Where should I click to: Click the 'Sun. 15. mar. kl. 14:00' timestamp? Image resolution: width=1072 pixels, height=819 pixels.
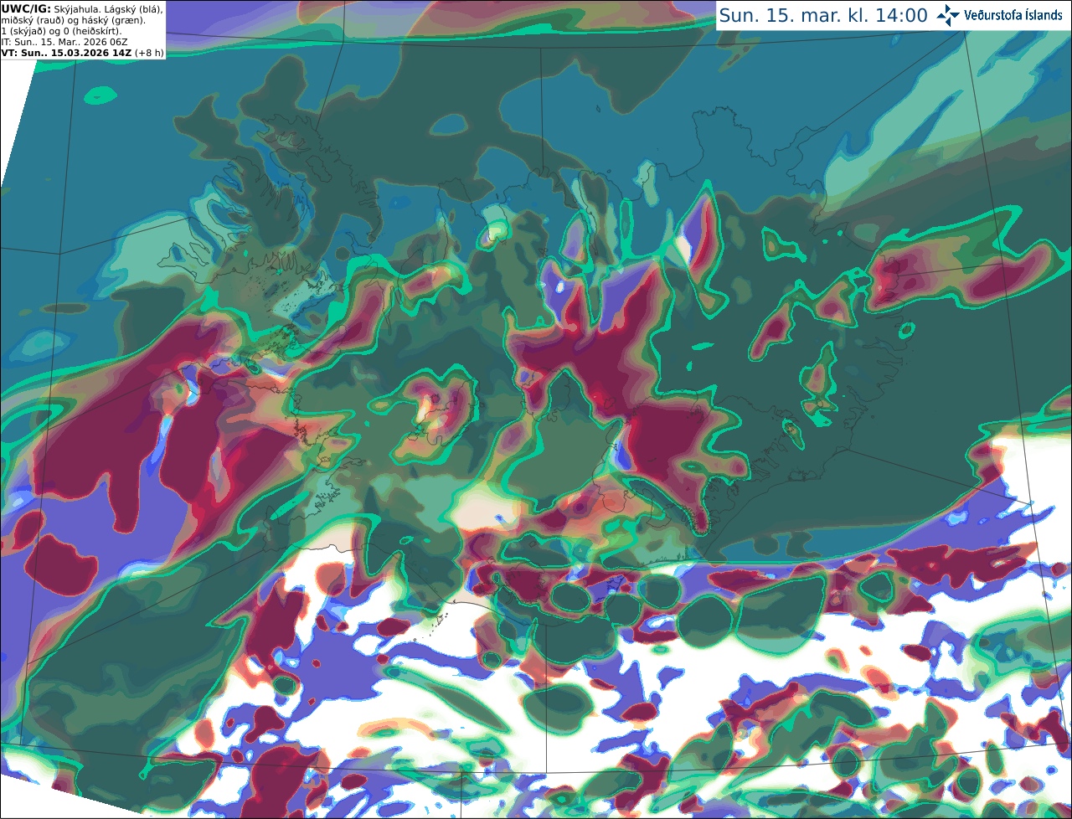(823, 15)
